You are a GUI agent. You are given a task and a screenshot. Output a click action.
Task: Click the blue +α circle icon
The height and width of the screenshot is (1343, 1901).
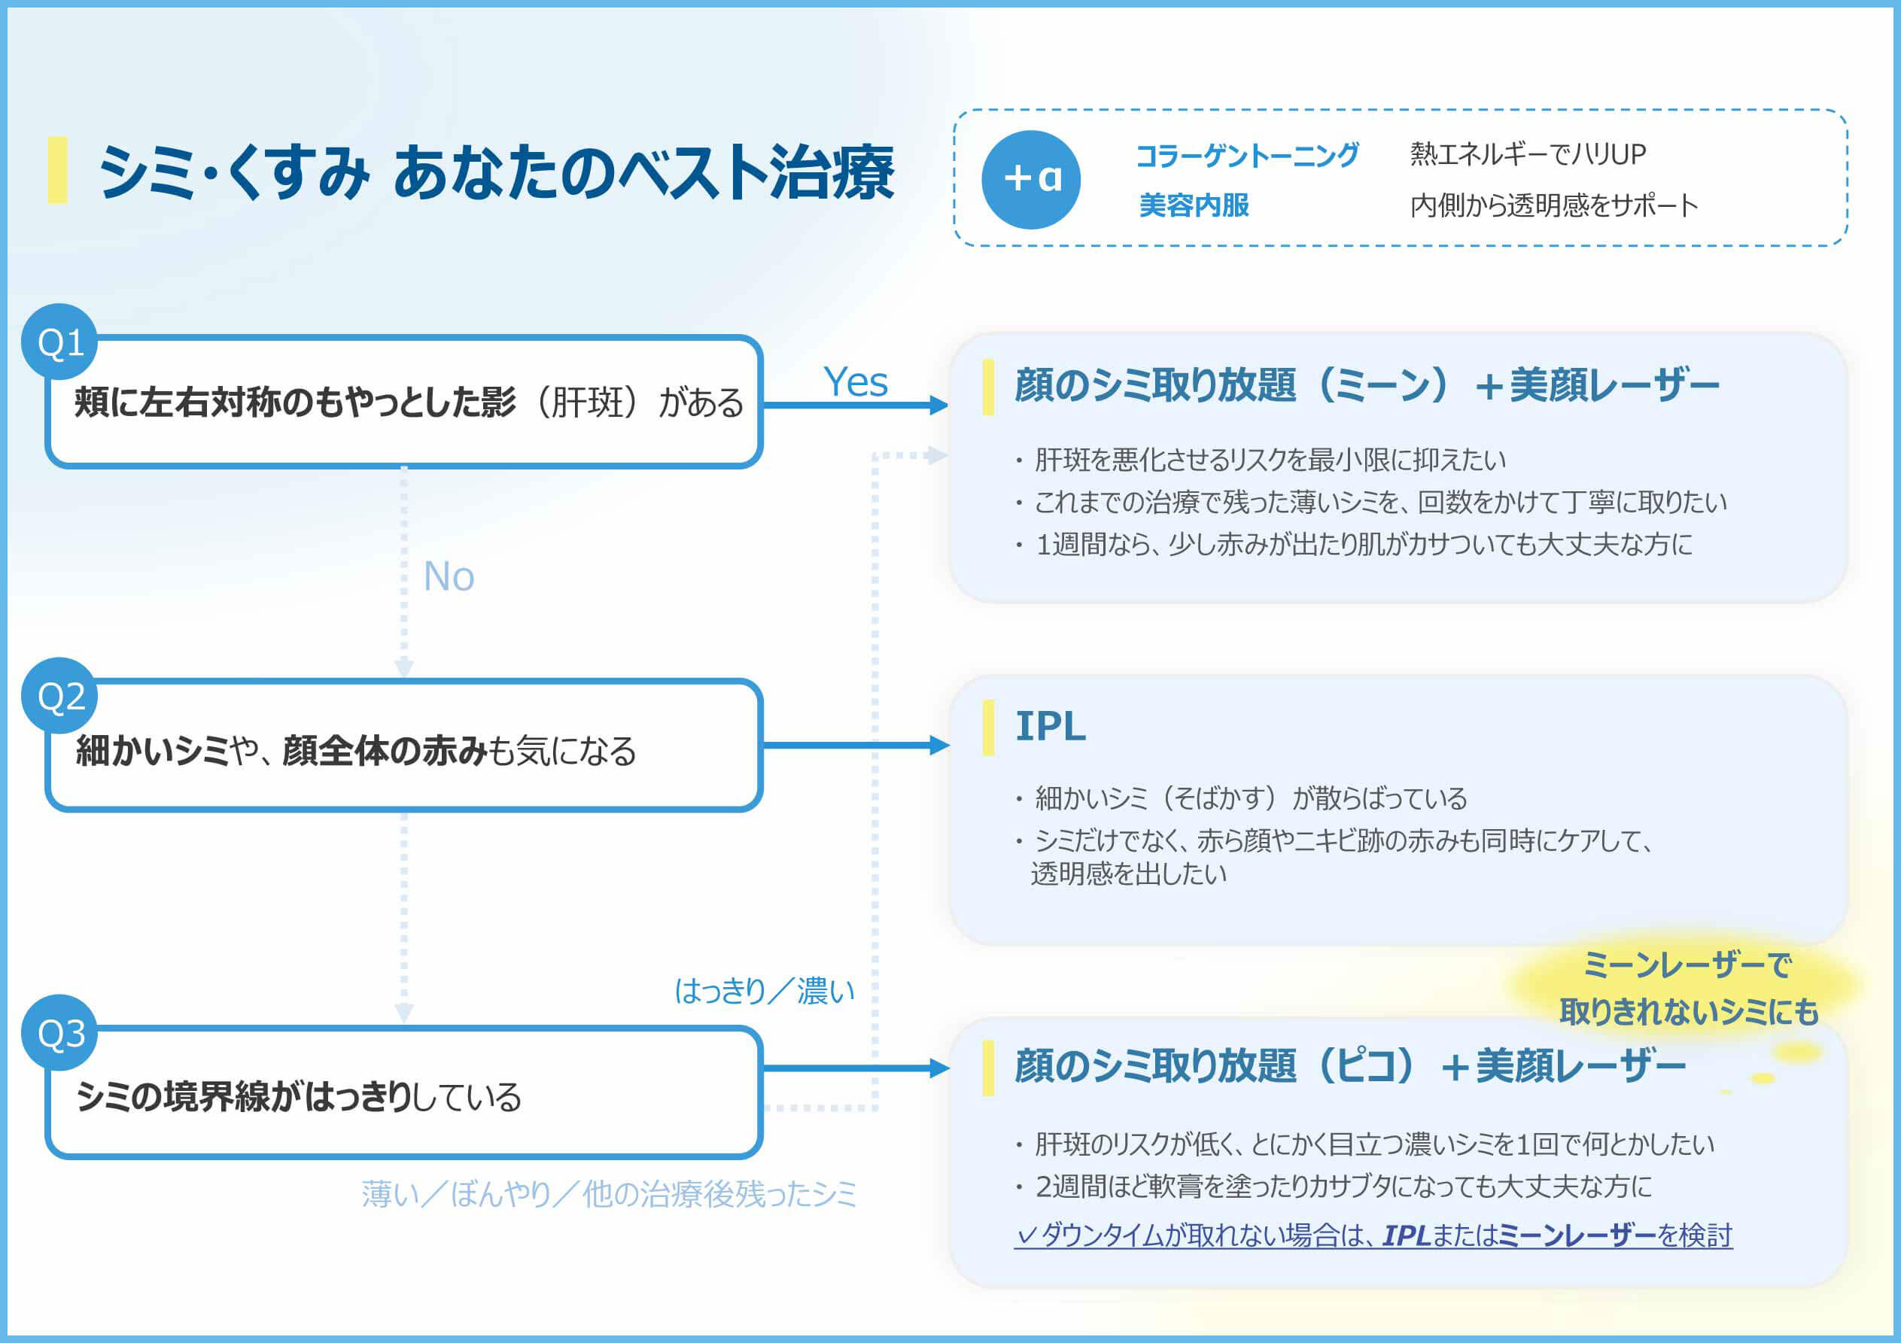point(1031,179)
